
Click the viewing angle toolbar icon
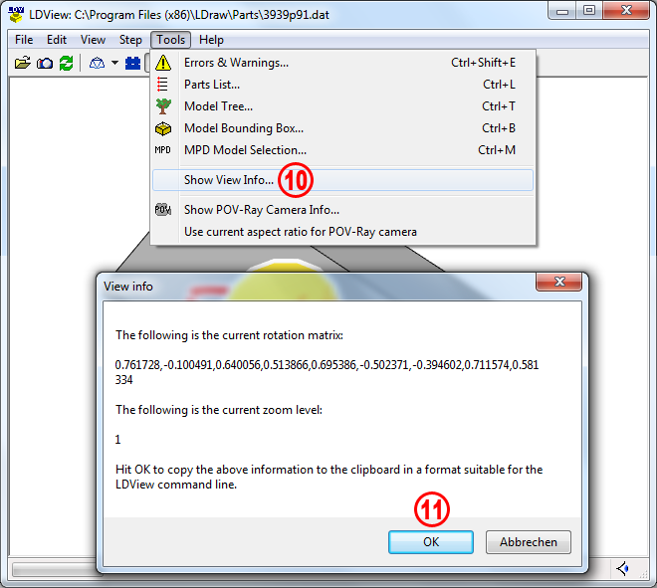tap(97, 64)
